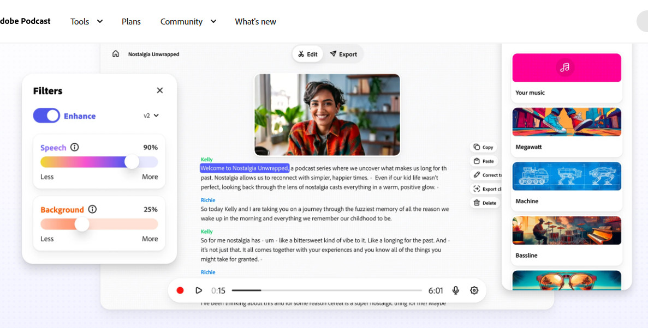Expand the Community menu
Viewport: 648px width, 328px height.
[188, 21]
